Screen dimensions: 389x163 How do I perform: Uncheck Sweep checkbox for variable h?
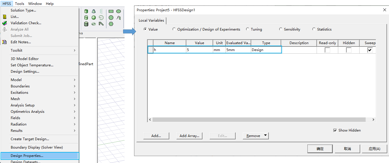click(370, 50)
